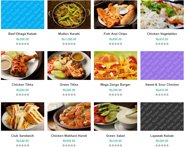The width and height of the screenshot is (185, 148).
Task: Click the Green Salad product name
Action: point(115,136)
